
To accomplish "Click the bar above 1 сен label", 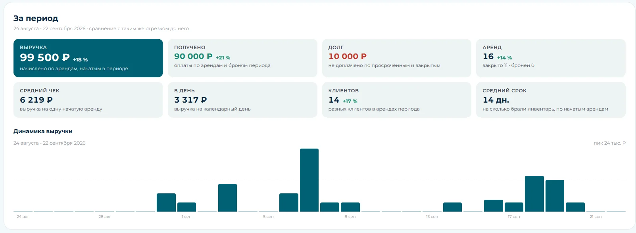I will 186,207.
